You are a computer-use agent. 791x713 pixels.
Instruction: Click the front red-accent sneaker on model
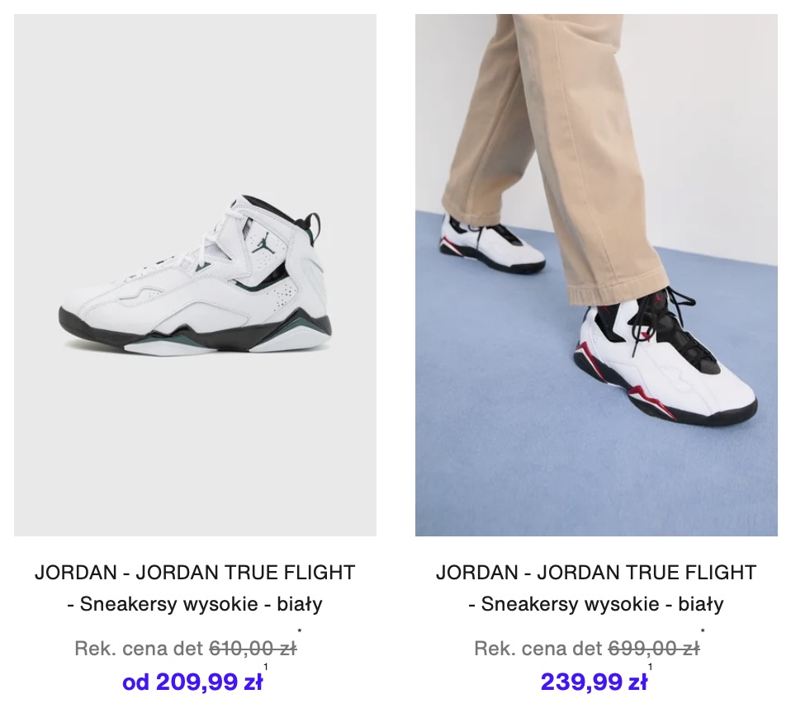(x=665, y=359)
